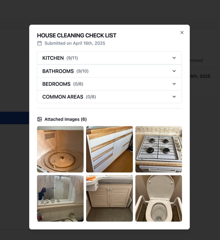Image resolution: width=220 pixels, height=240 pixels.
Task: Expand the Kitchen section chevron
Action: (174, 58)
